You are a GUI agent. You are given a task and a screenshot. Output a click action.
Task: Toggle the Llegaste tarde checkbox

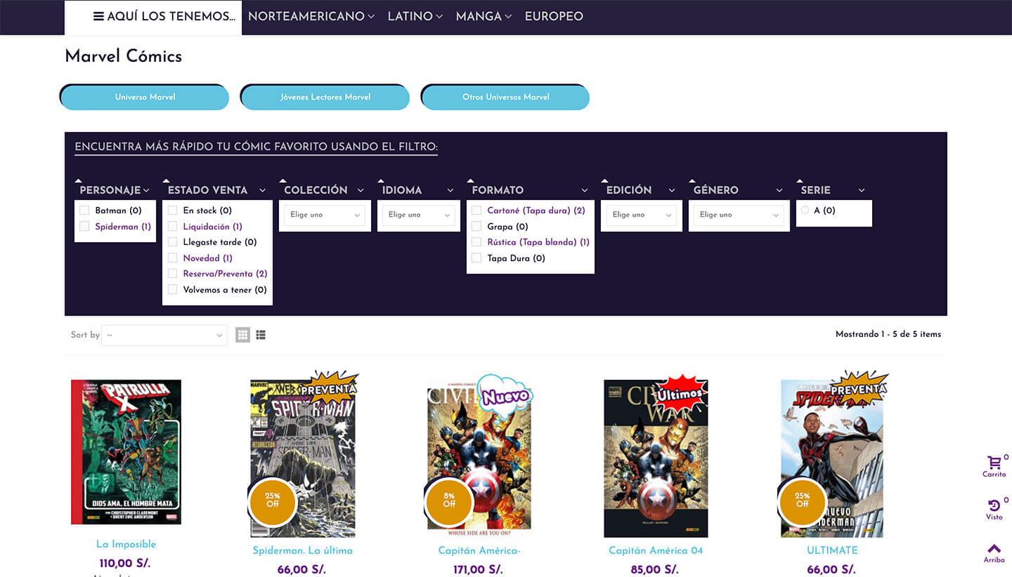point(172,242)
